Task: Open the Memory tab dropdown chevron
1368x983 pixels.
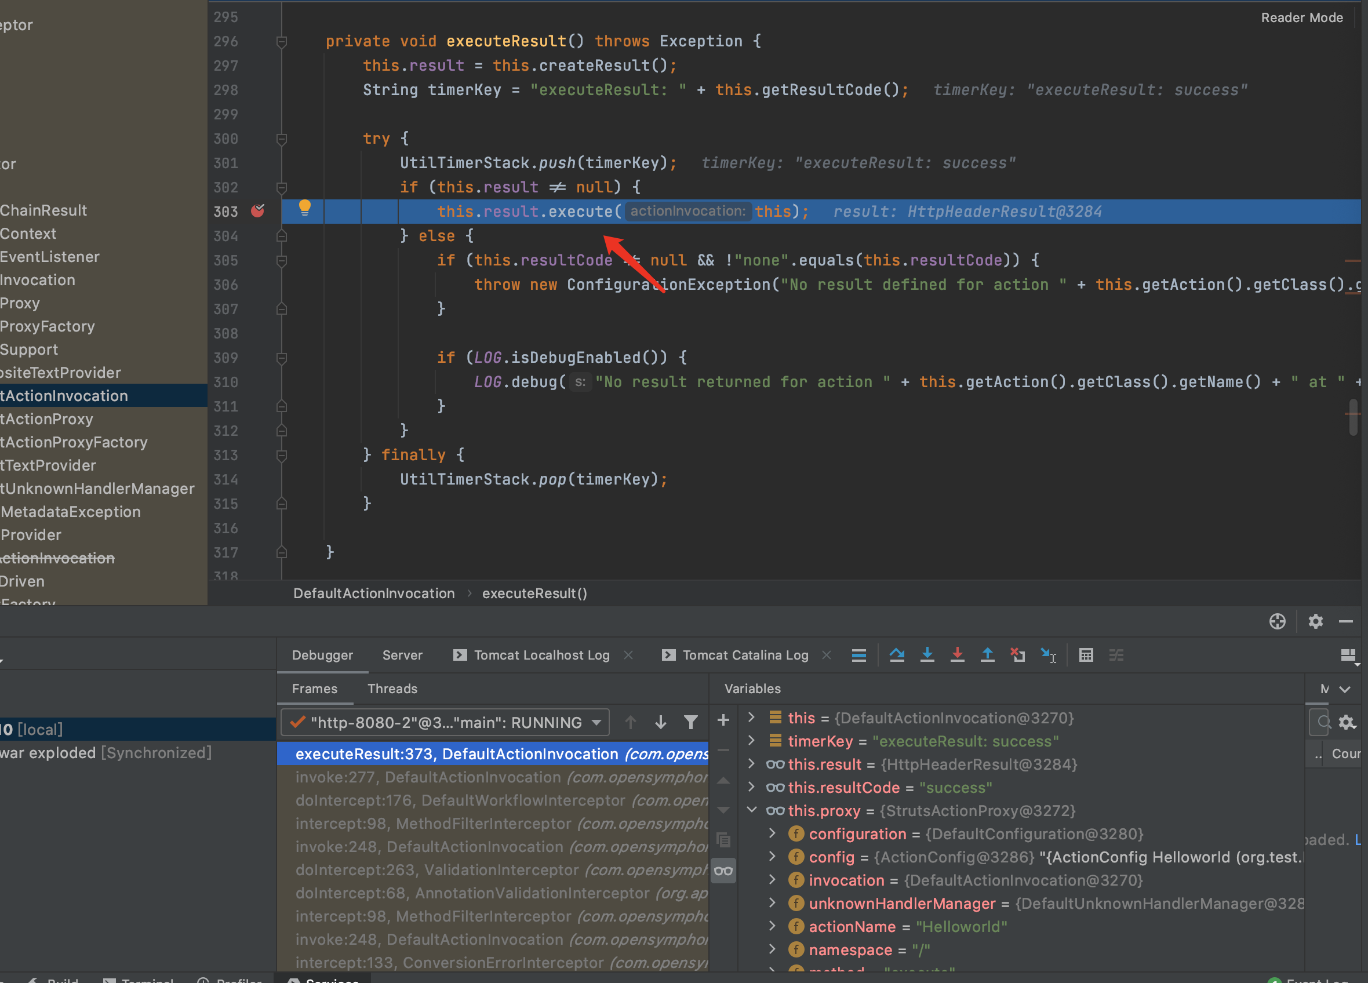Action: pos(1344,689)
